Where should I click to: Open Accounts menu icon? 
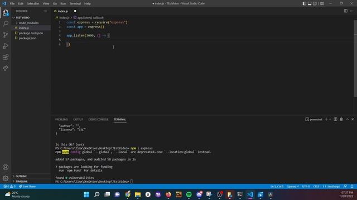(x=6, y=167)
